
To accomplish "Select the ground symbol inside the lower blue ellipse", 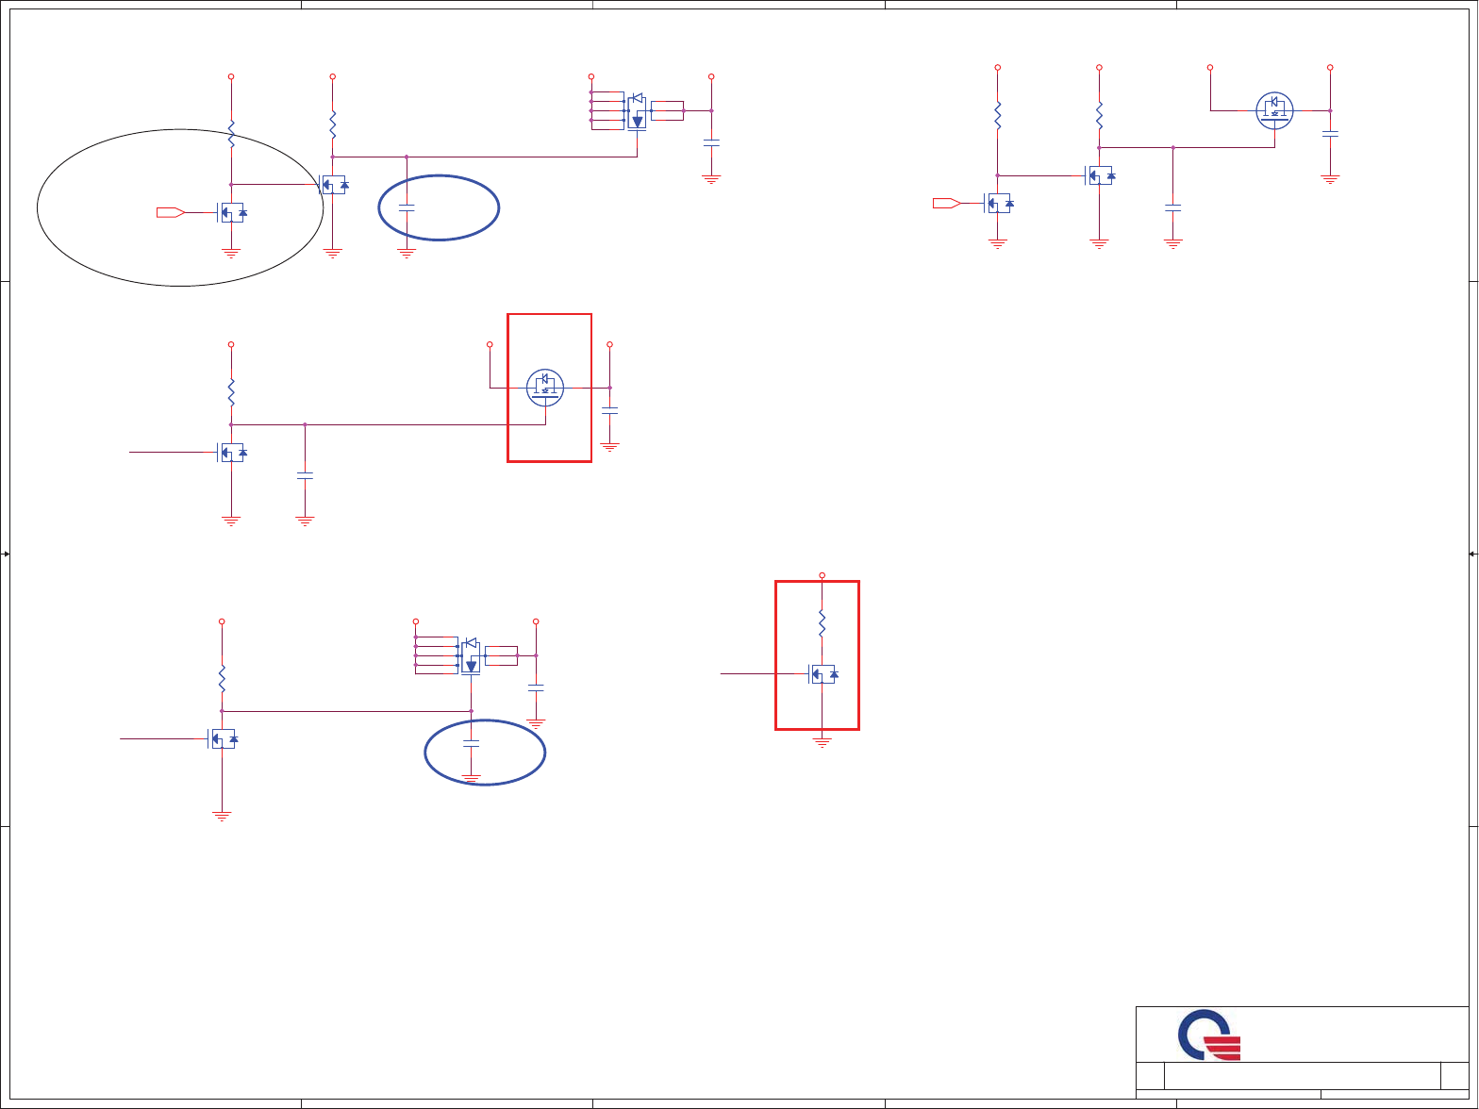I will 472,778.
